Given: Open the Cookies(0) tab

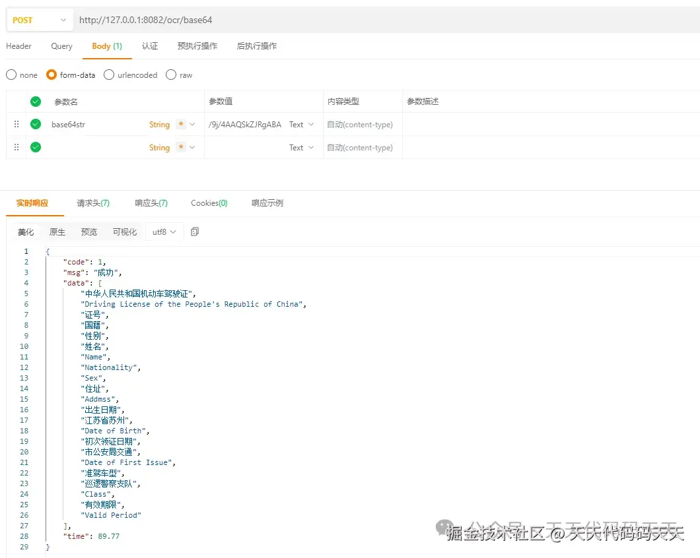Looking at the screenshot, I should pos(209,203).
